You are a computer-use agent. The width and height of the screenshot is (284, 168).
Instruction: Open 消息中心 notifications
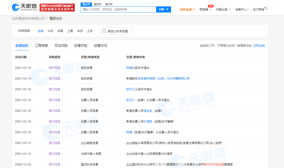242,9
